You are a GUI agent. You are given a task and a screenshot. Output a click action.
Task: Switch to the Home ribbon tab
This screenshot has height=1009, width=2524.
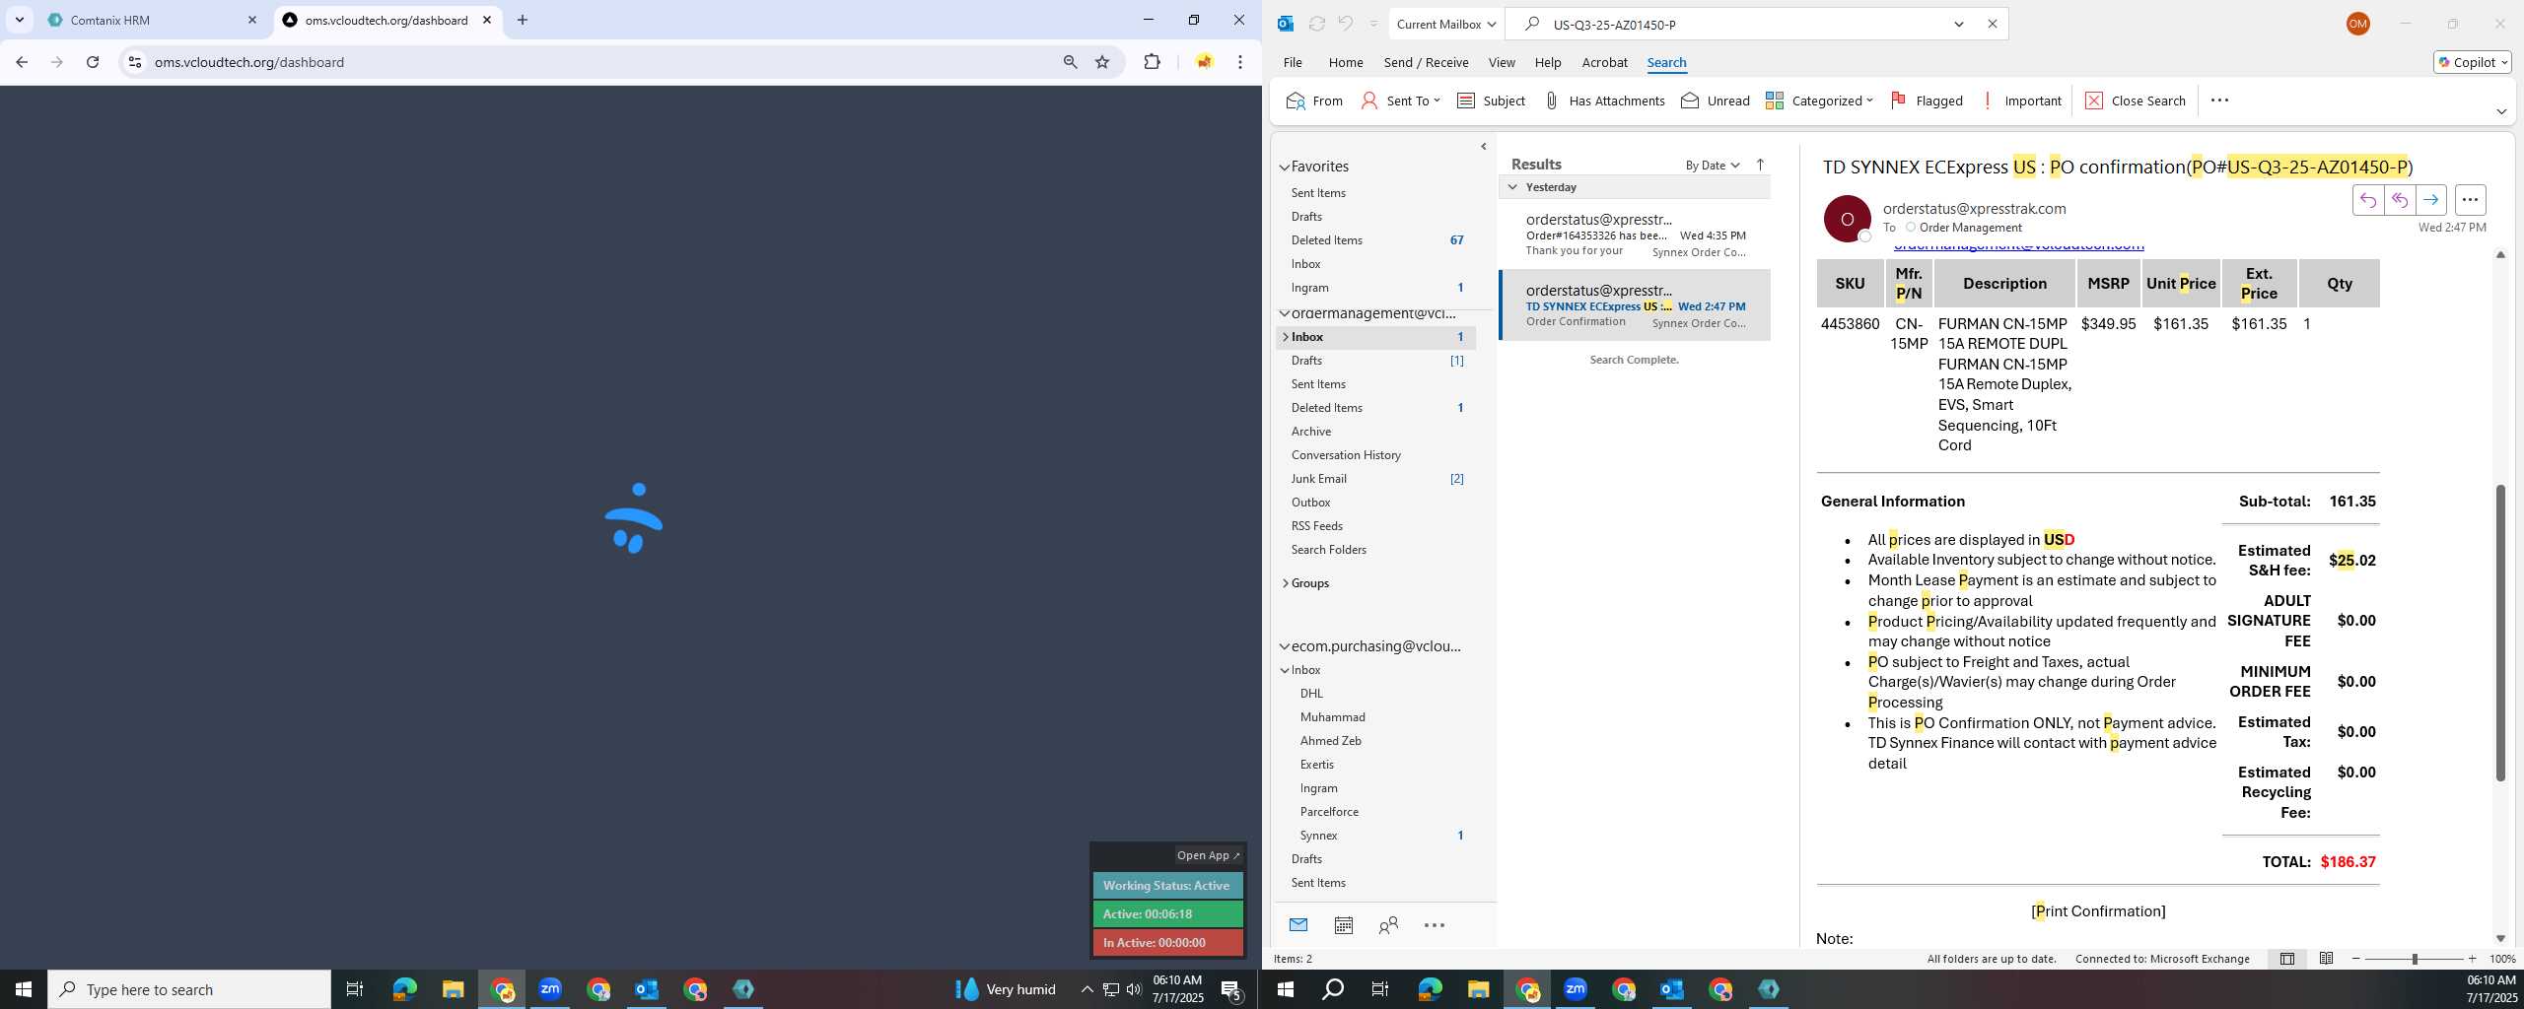click(x=1345, y=62)
